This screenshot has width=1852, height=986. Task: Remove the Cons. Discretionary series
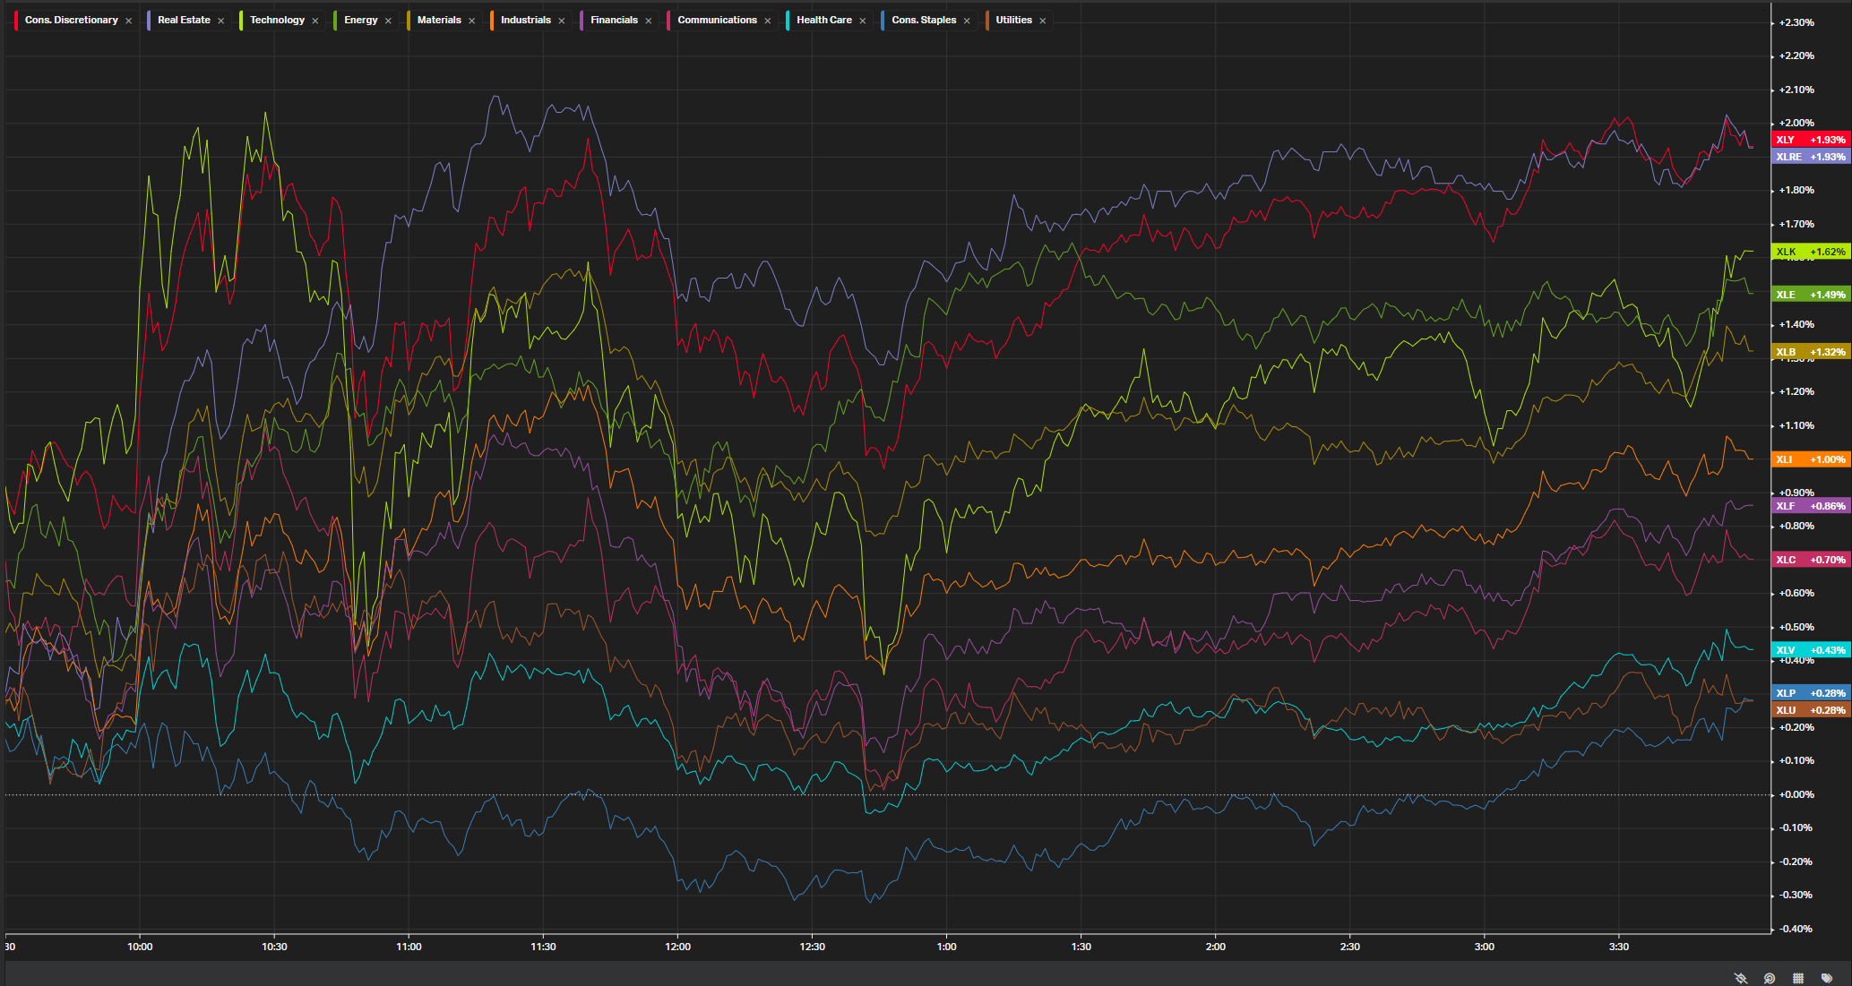(x=129, y=21)
